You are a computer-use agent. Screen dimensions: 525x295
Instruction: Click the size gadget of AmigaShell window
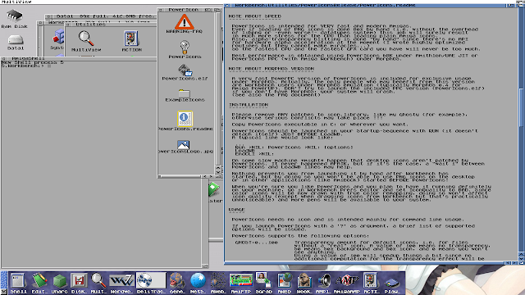click(x=205, y=265)
